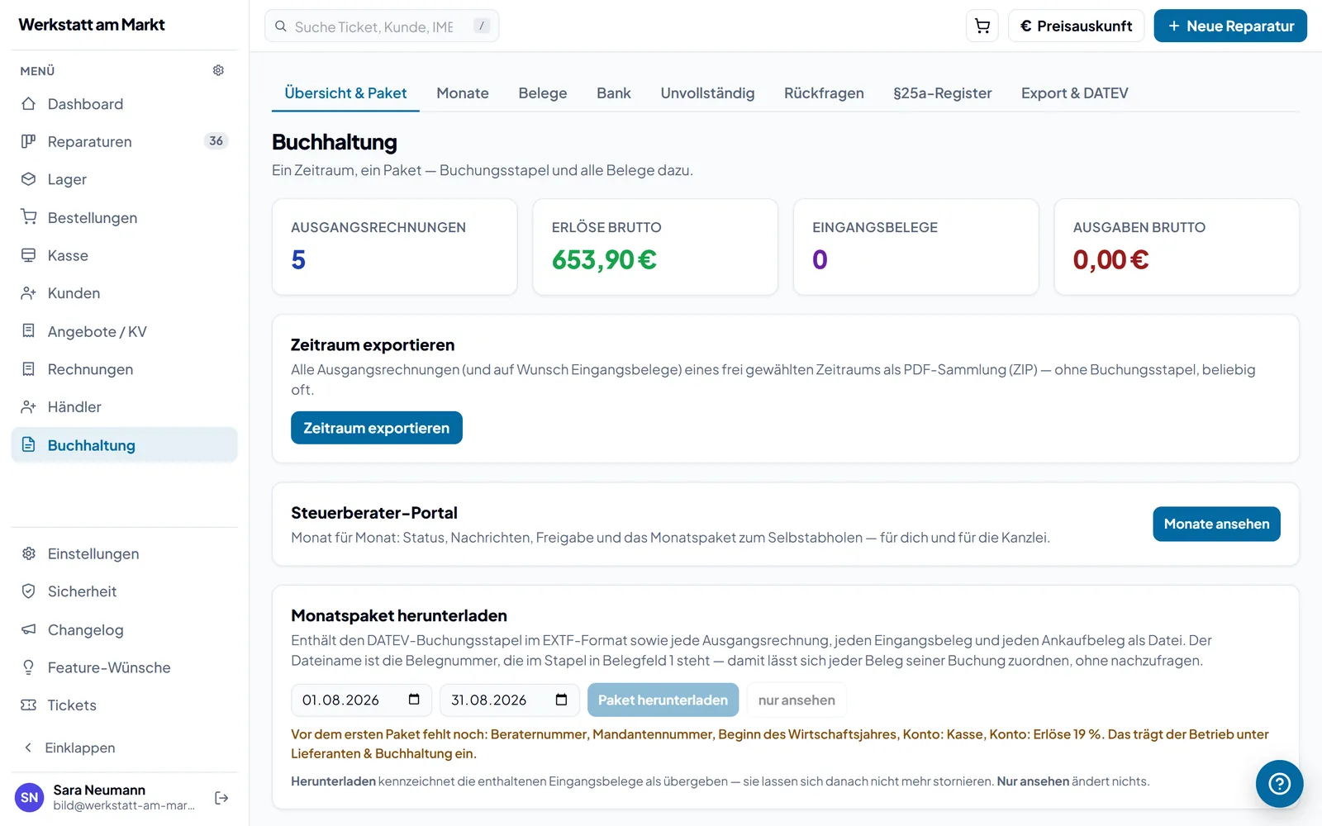Click the search magnifier icon
The height and width of the screenshot is (826, 1322).
[x=281, y=26]
